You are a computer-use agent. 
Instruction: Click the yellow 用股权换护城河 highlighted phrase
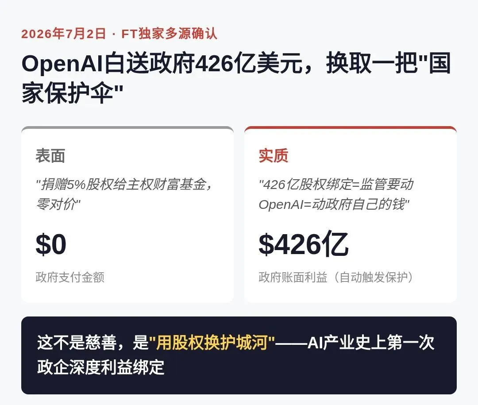coord(212,342)
